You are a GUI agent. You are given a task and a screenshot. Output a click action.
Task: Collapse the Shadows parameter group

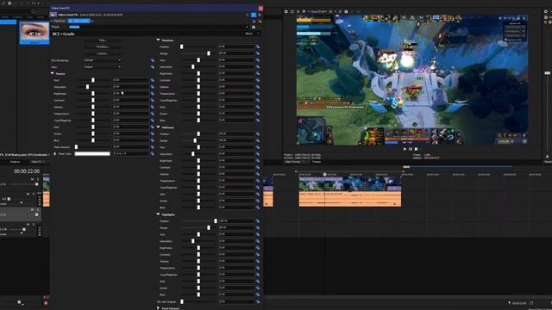click(x=158, y=40)
